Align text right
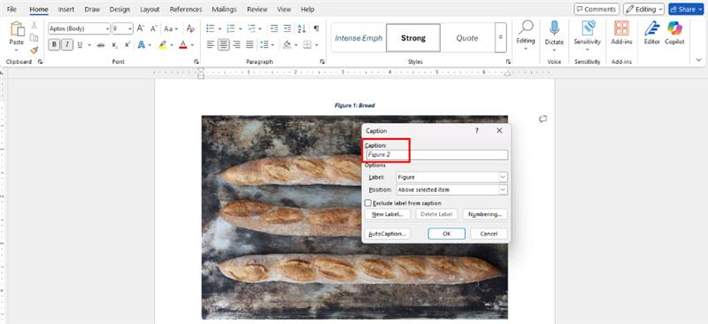This screenshot has width=708, height=324. pyautogui.click(x=236, y=45)
